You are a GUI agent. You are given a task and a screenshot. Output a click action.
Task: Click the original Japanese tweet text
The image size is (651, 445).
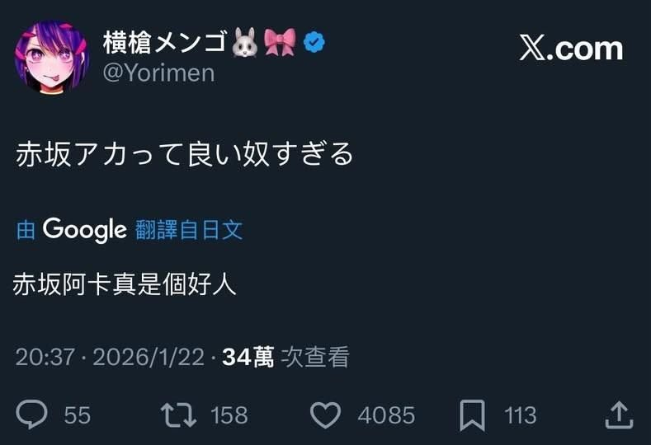[x=184, y=154]
